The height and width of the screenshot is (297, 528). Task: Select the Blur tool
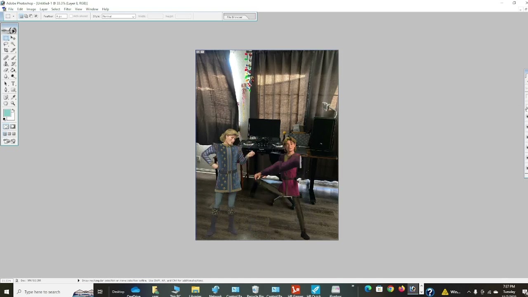[6, 76]
